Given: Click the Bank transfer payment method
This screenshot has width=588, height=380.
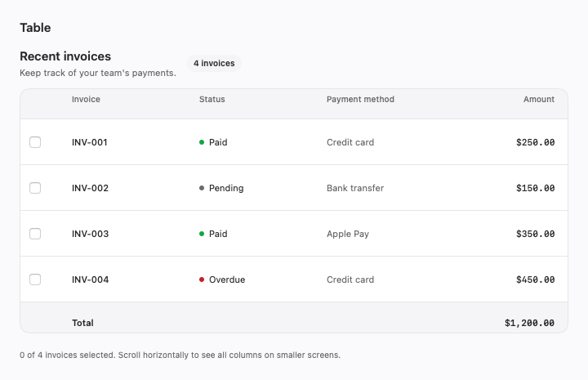Looking at the screenshot, I should (355, 188).
